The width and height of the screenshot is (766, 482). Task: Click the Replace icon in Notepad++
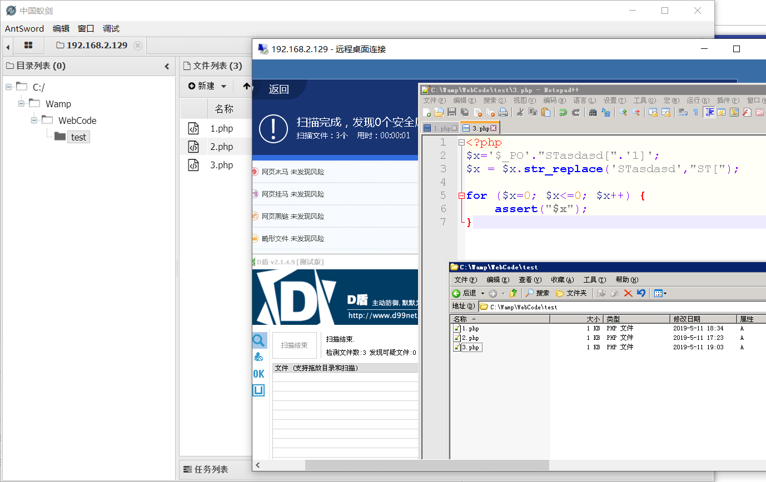[x=606, y=112]
